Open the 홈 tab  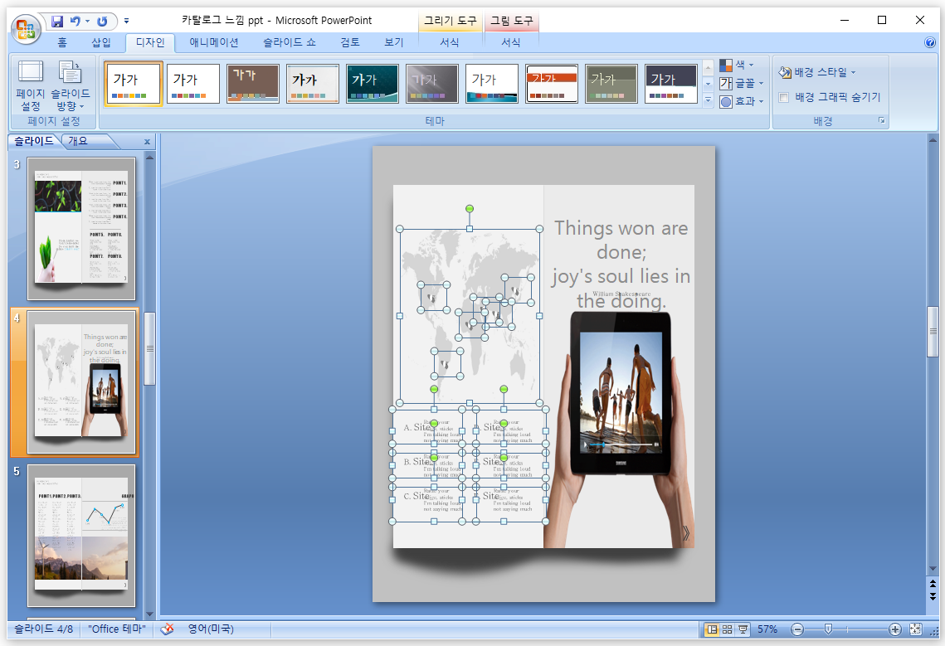(62, 42)
